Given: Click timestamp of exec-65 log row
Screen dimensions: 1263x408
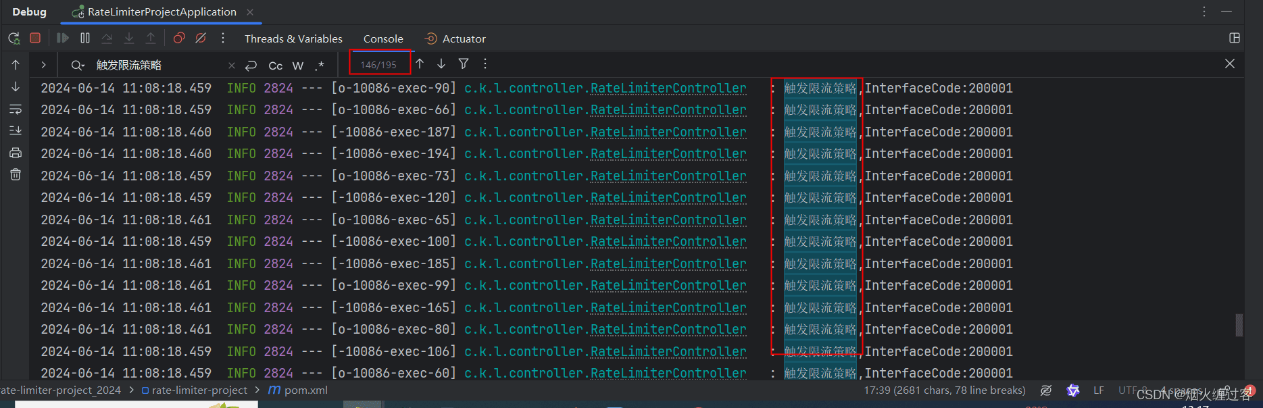Looking at the screenshot, I should tap(126, 220).
